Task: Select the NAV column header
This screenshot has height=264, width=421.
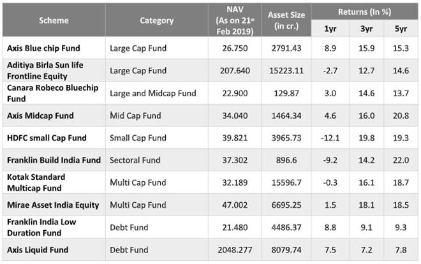Action: pyautogui.click(x=235, y=20)
